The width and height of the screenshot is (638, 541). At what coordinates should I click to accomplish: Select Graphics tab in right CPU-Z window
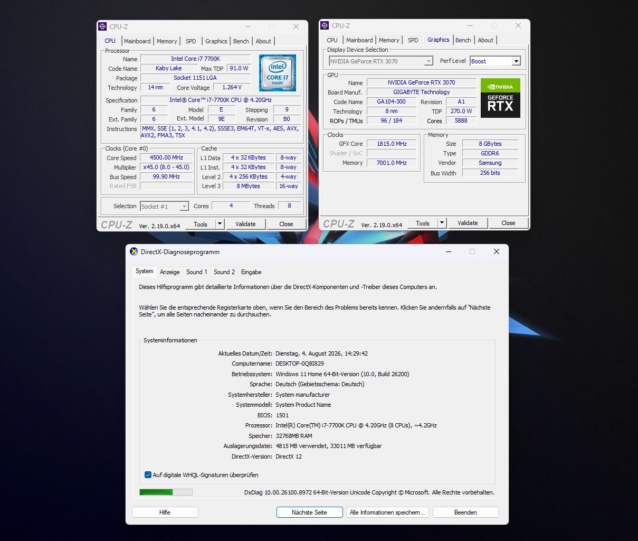point(439,40)
